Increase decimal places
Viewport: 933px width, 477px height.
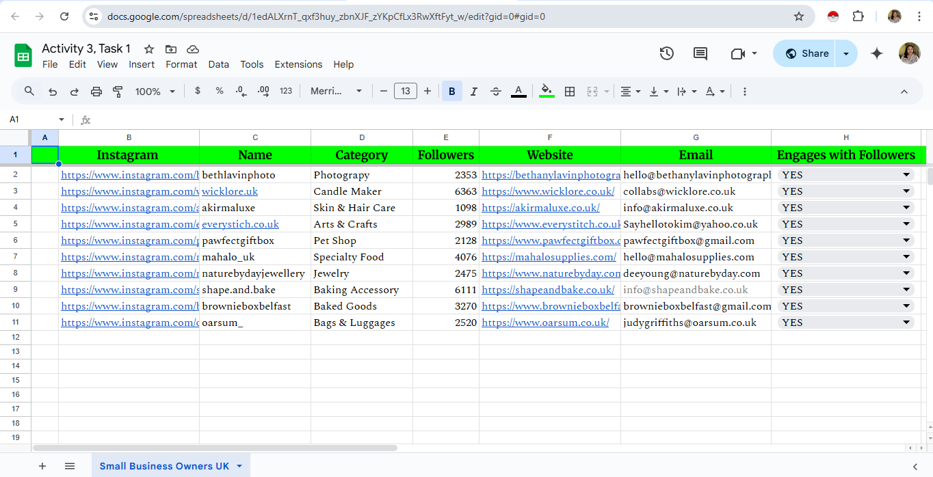tap(263, 91)
